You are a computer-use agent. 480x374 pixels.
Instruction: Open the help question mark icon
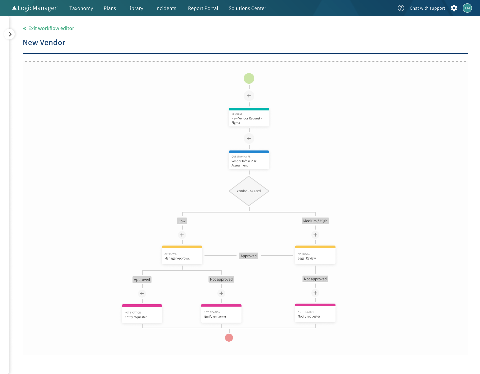(x=401, y=8)
